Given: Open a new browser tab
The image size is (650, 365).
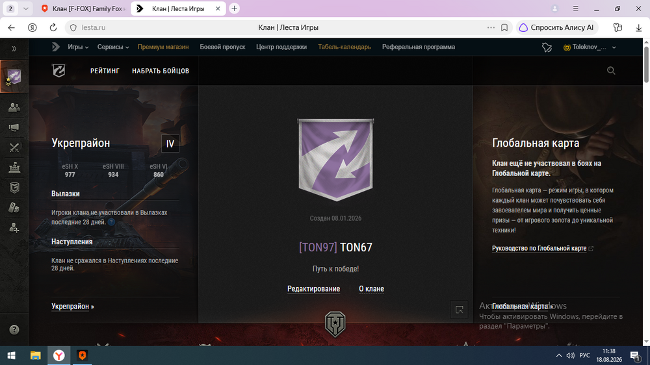Looking at the screenshot, I should tap(234, 8).
